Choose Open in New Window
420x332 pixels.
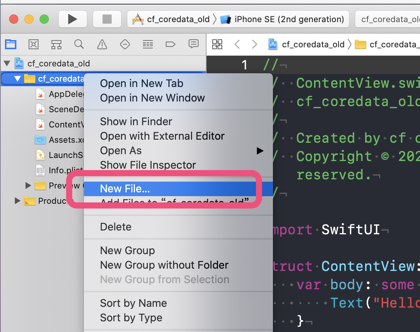(x=178, y=98)
